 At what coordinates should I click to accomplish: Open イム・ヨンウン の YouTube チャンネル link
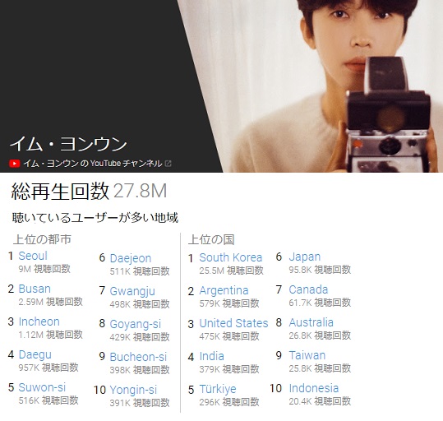click(x=93, y=164)
